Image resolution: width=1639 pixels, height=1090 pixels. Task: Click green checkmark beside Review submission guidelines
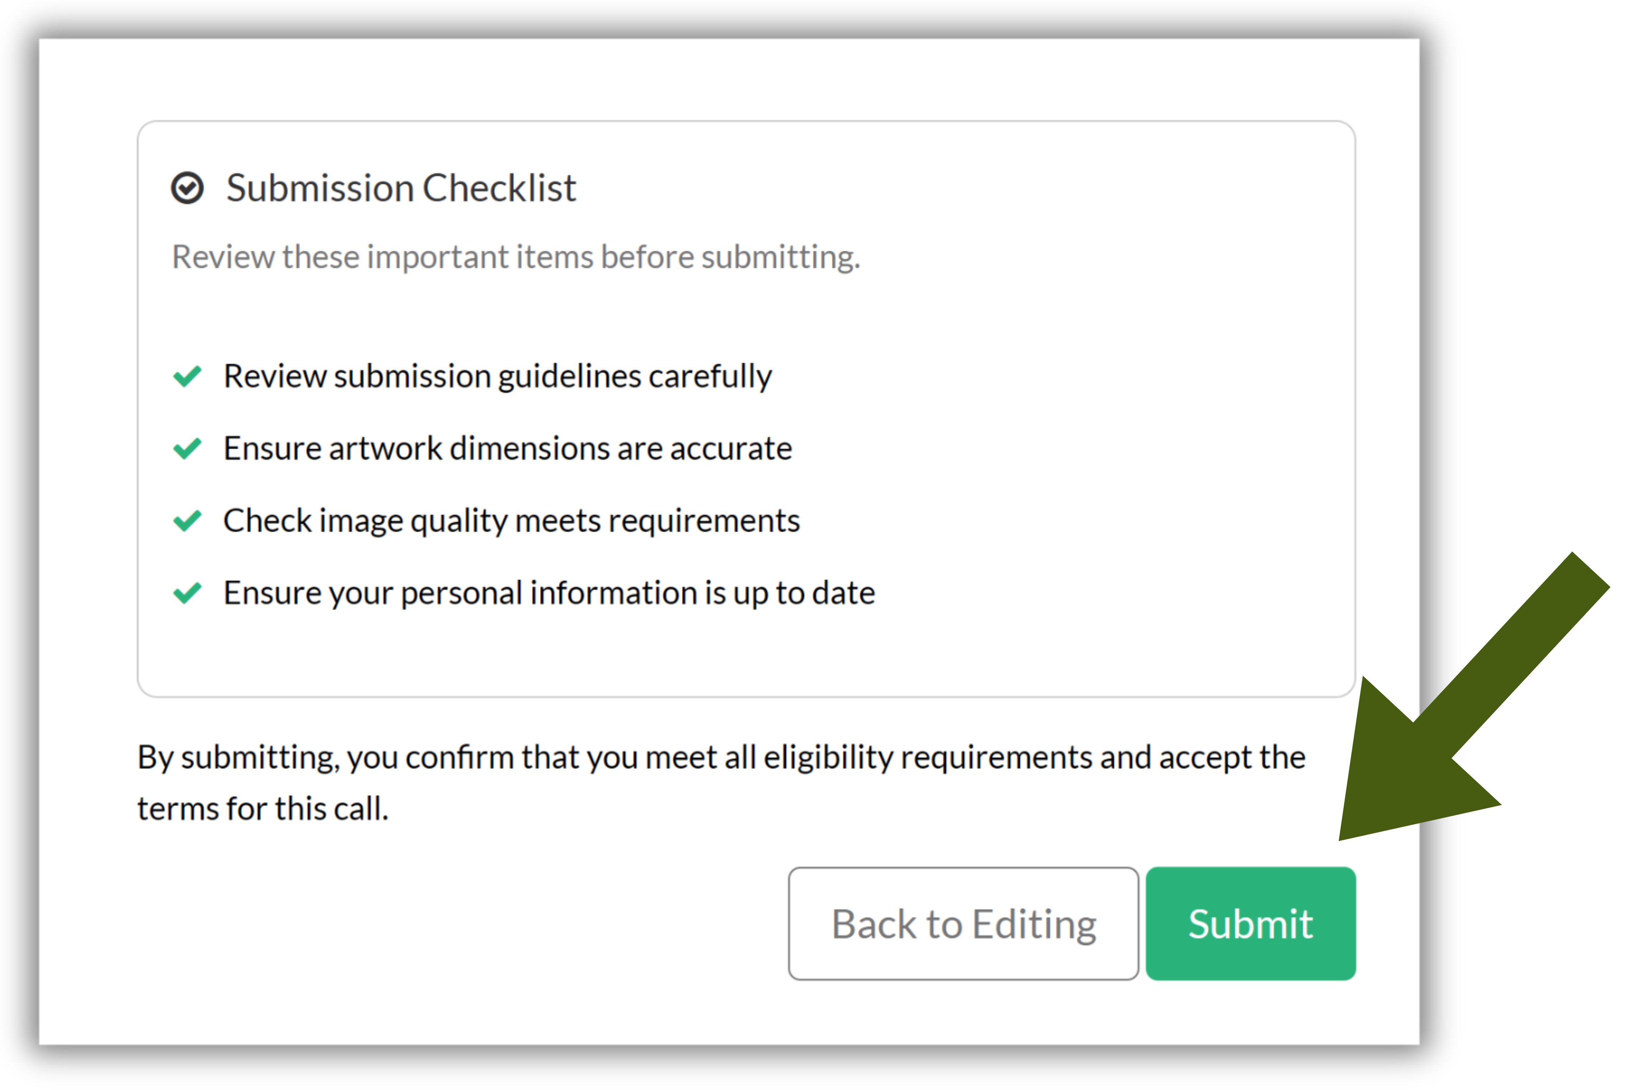point(187,376)
